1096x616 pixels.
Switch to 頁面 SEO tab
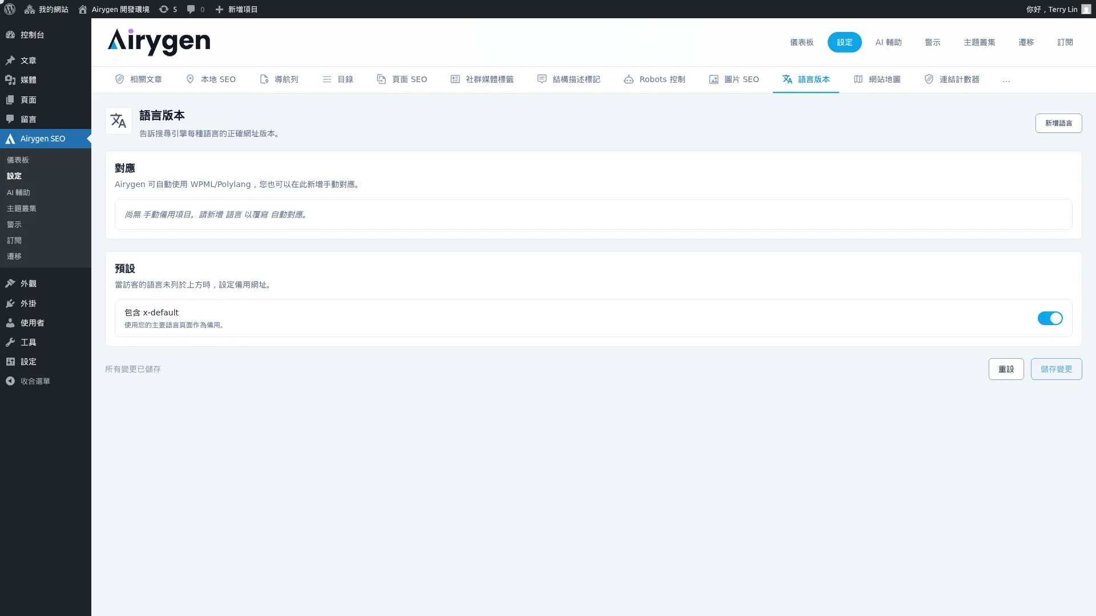(402, 79)
